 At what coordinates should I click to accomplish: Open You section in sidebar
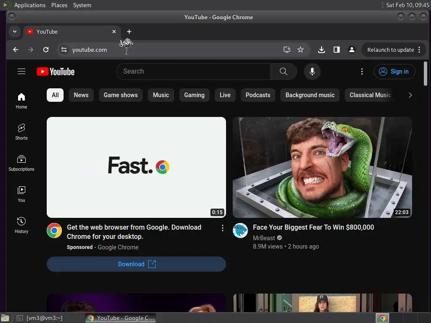point(21,194)
